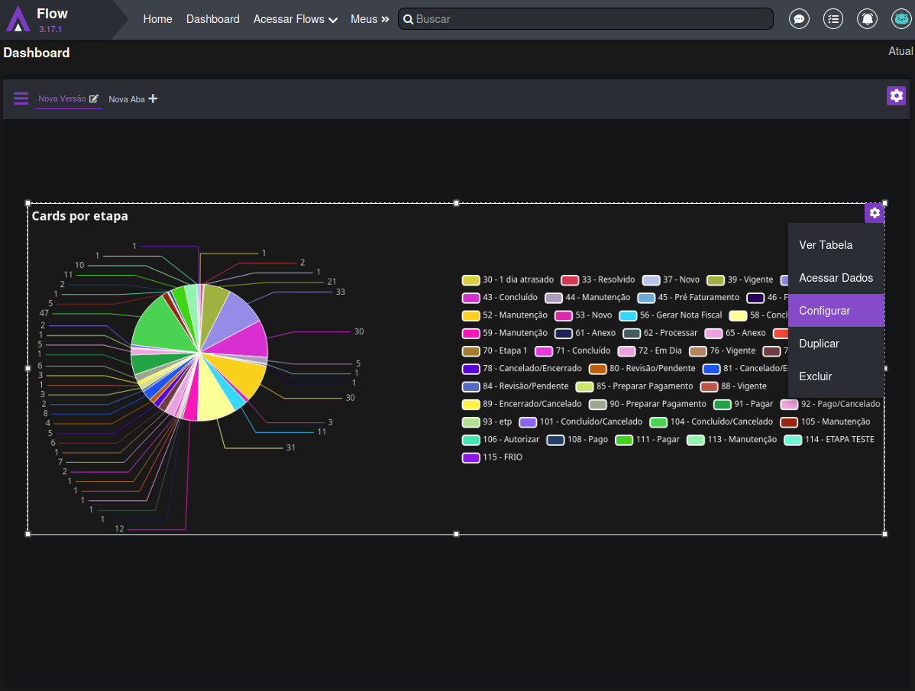
Task: Open the task checklist icon
Action: (833, 19)
